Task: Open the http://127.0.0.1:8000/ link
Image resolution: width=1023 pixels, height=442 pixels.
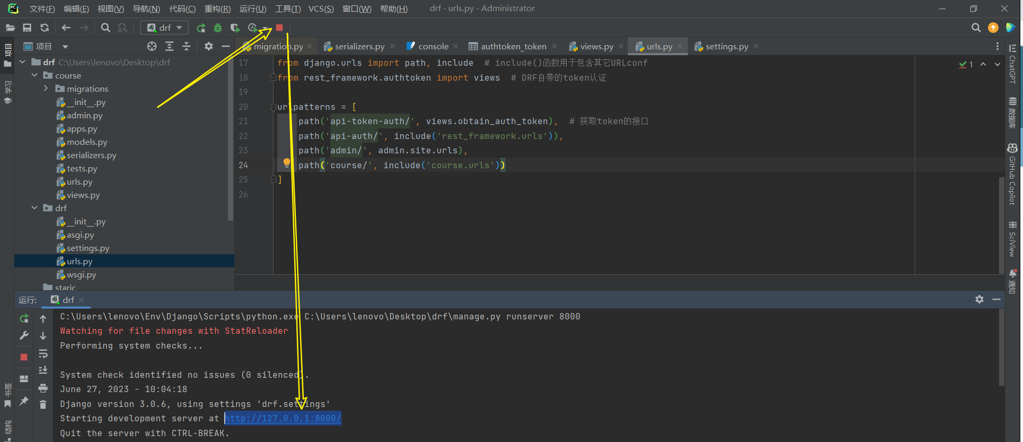Action: (283, 419)
